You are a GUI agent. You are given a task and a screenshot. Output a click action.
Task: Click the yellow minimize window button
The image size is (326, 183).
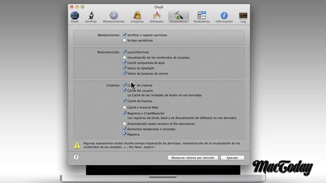coord(77,7)
